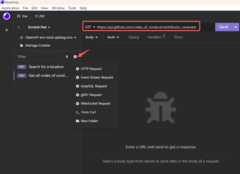Click the create-request plus icon beside Filter
The height and width of the screenshot is (174, 240).
[75, 57]
